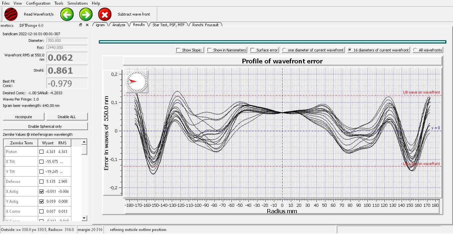The width and height of the screenshot is (453, 234).
Task: Select the All wavefronts radio button
Action: point(415,50)
